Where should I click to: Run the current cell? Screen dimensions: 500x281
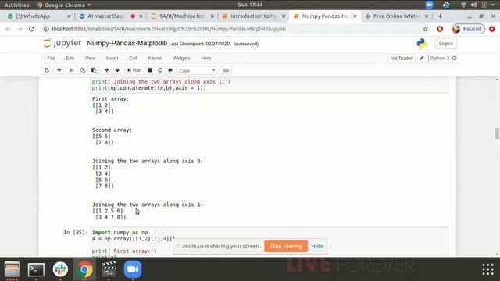[x=134, y=70]
